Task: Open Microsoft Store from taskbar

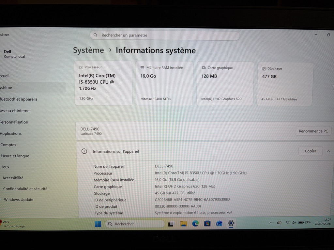Action: [207, 223]
